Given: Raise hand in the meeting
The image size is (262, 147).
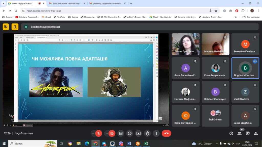Looking at the screenshot, I should (x=147, y=133).
